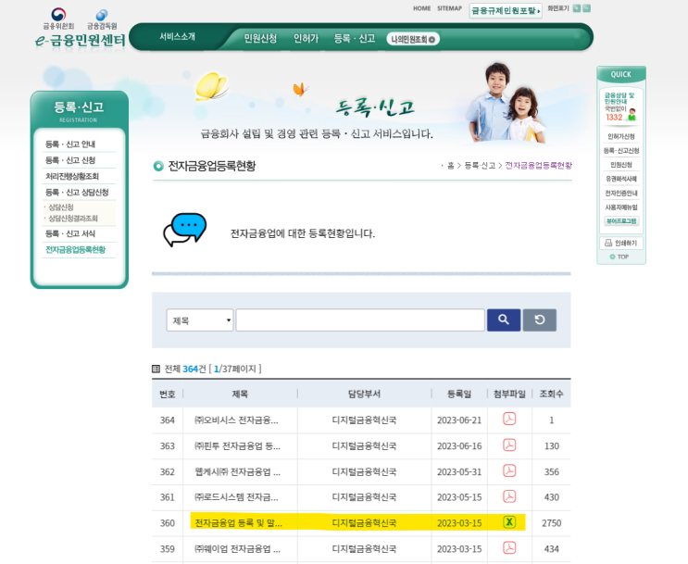Screen dimensions: 688x564
Task: Open post ㈜웨이업 전자금융업 ...
Action: tap(237, 548)
